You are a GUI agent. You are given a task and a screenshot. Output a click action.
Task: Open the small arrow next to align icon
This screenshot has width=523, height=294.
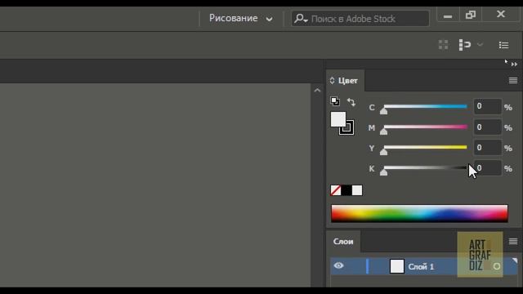pos(480,44)
